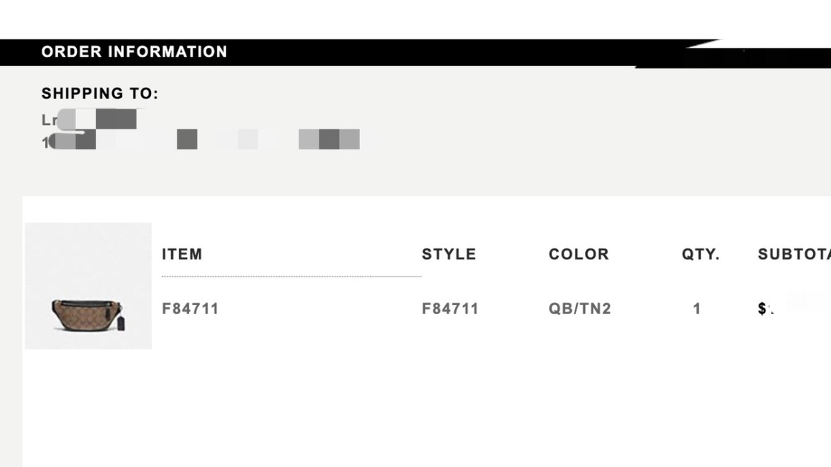Viewport: 831px width, 467px height.
Task: Click the COLOR column header
Action: pyautogui.click(x=578, y=254)
